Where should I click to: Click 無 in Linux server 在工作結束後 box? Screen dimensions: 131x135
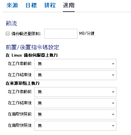(x=40, y=75)
